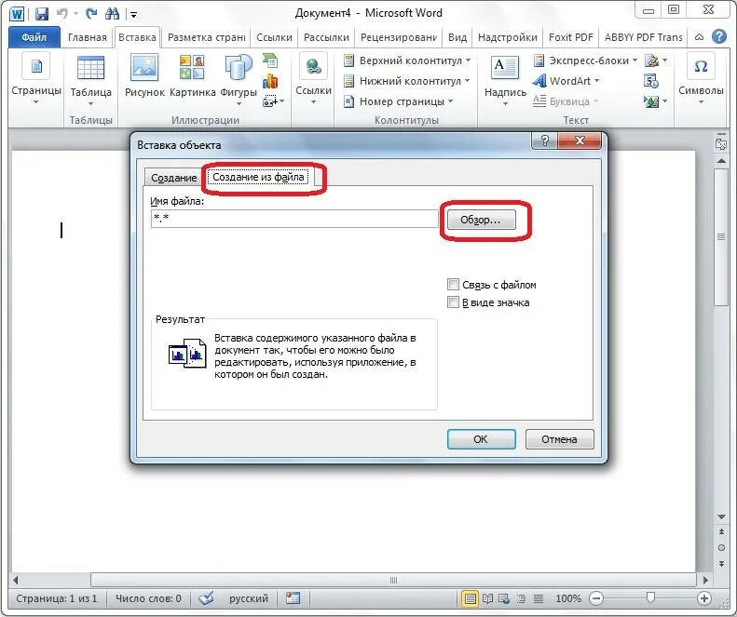Confirm dialog with OK button

point(482,439)
